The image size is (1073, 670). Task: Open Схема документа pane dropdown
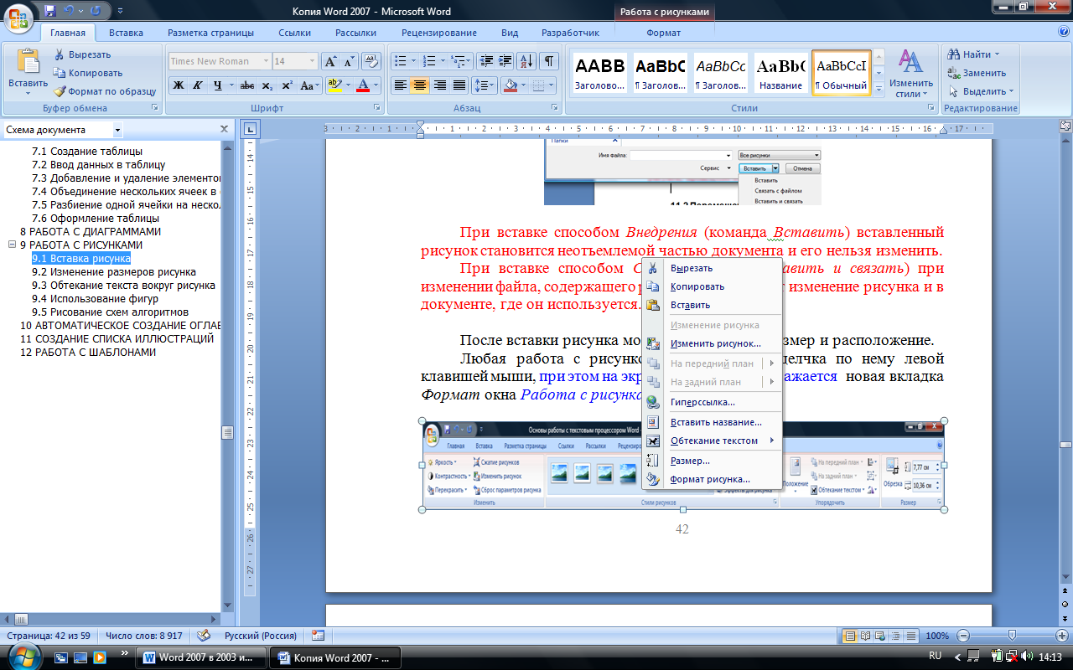tap(117, 130)
